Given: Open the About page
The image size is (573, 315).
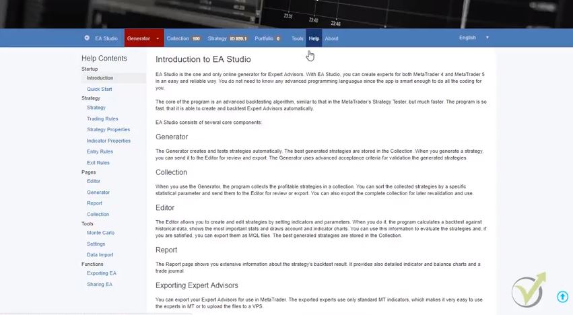Looking at the screenshot, I should pyautogui.click(x=331, y=38).
